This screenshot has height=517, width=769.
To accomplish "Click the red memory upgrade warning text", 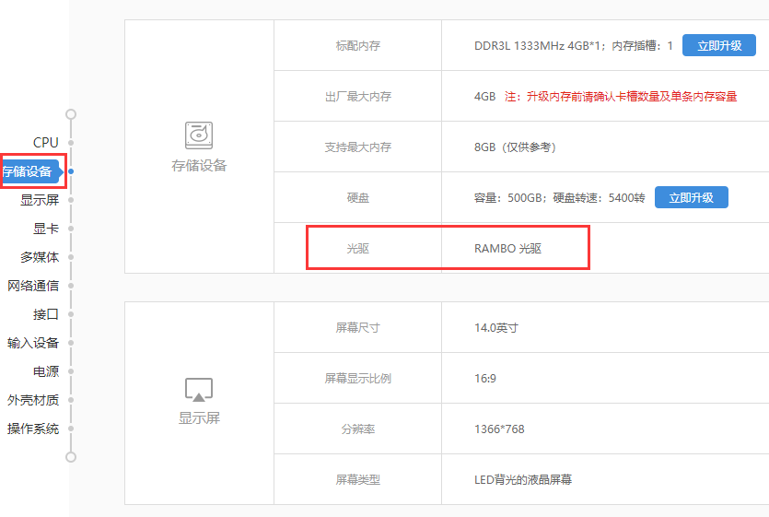I will (x=631, y=96).
